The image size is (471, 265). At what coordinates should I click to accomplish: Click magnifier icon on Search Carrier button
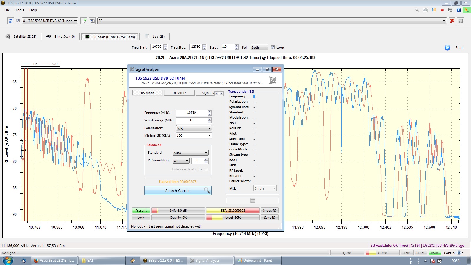(207, 191)
